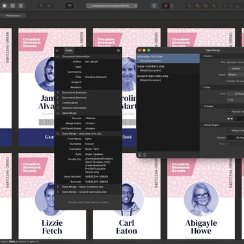
Task: Click Whole Document under lanyard-barcodes.xlsx
Action: point(150,80)
